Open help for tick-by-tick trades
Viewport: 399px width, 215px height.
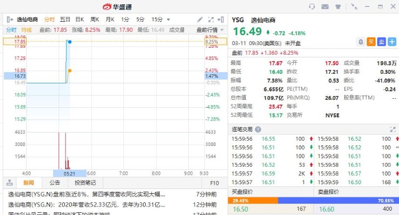pyautogui.click(x=258, y=130)
